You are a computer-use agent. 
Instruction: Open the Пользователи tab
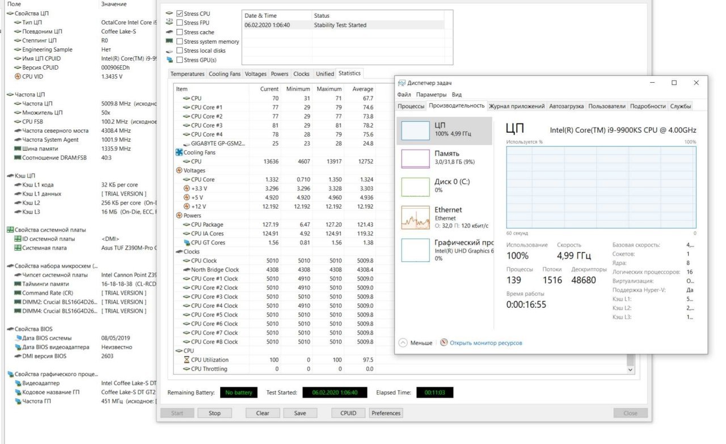tap(607, 106)
